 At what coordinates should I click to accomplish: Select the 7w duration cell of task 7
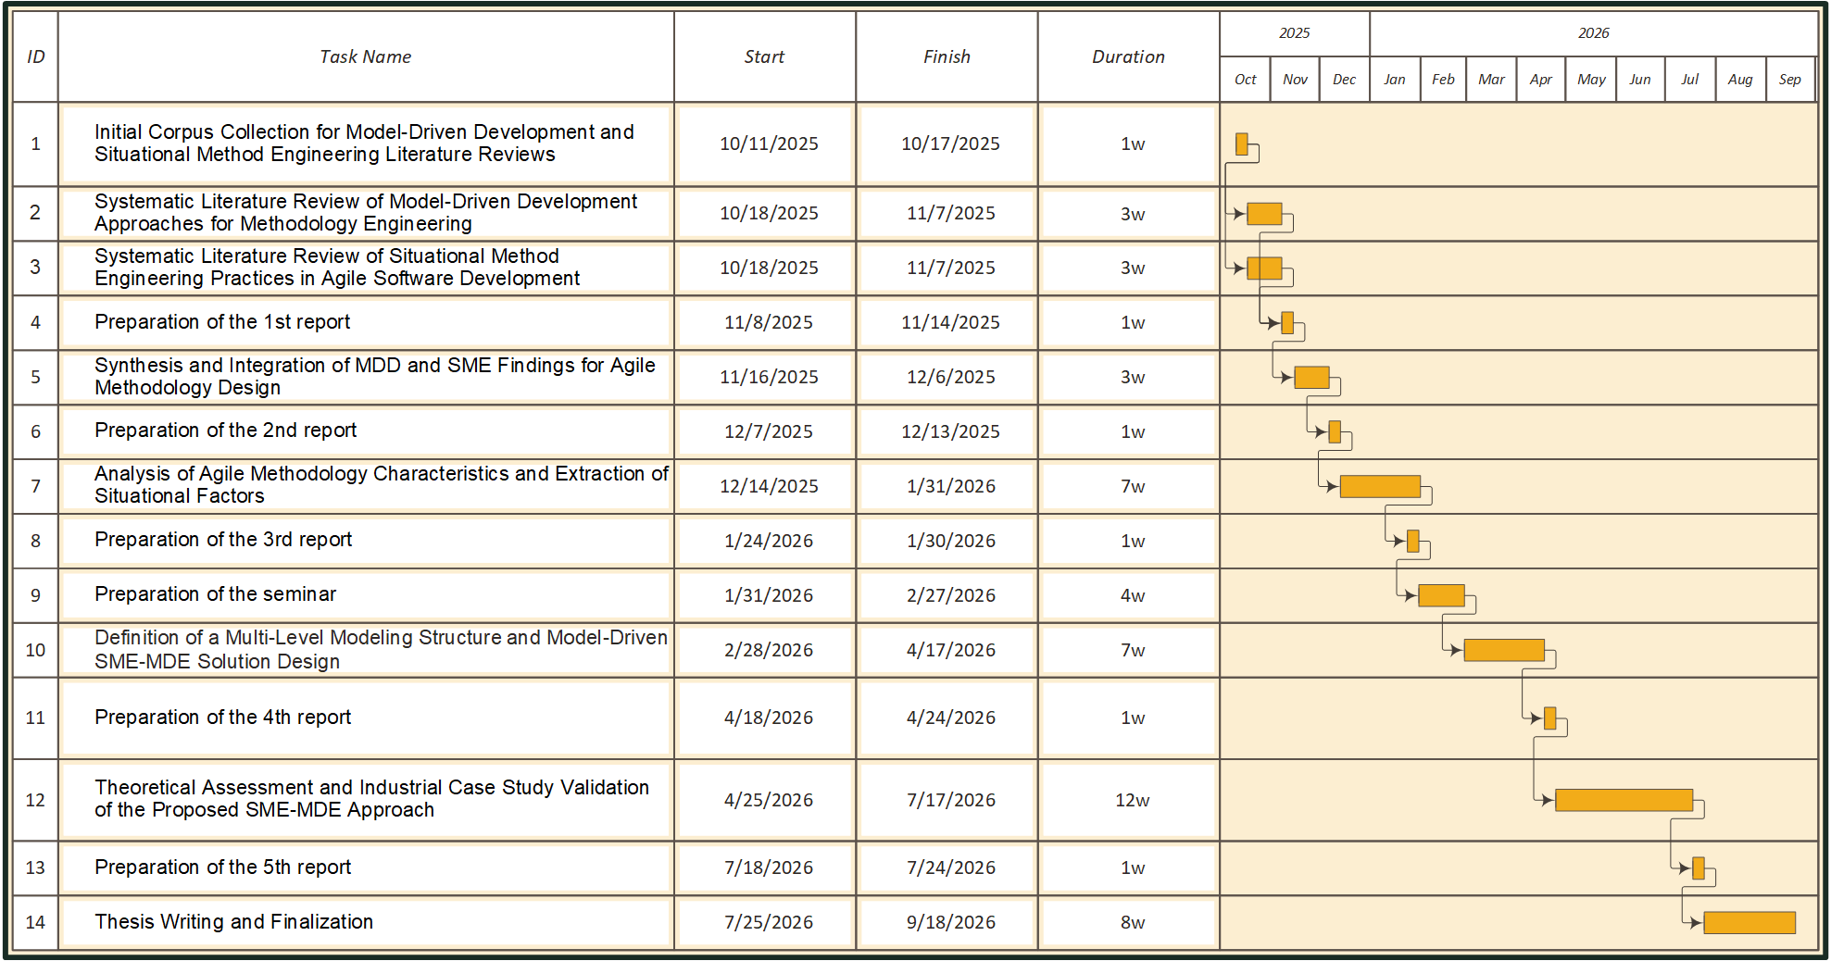(x=1132, y=486)
